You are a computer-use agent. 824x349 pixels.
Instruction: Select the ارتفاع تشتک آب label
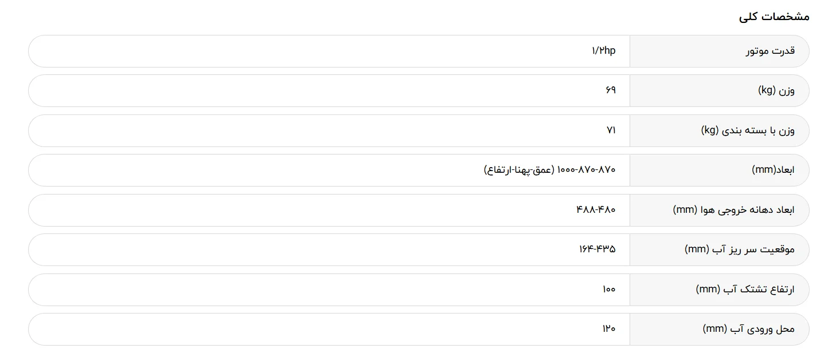click(x=745, y=289)
